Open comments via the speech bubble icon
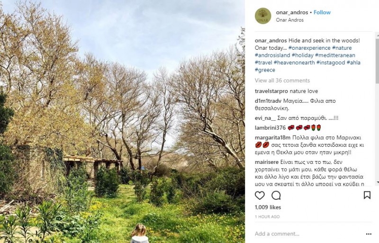379x243 pixels. click(276, 195)
